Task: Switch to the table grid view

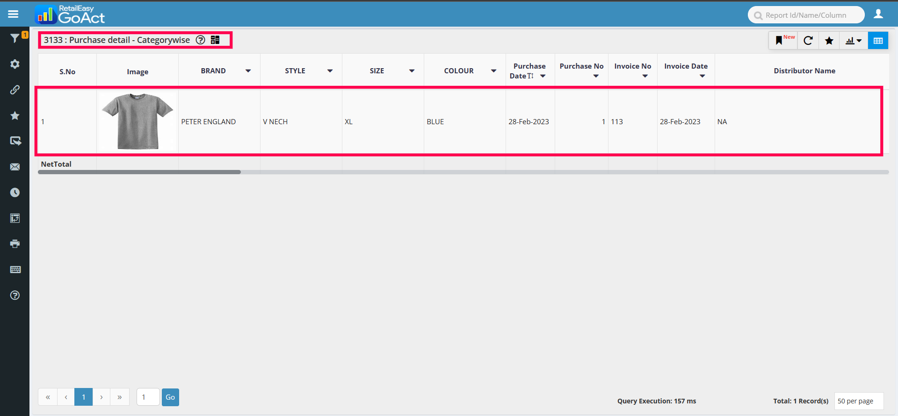Action: pyautogui.click(x=878, y=41)
